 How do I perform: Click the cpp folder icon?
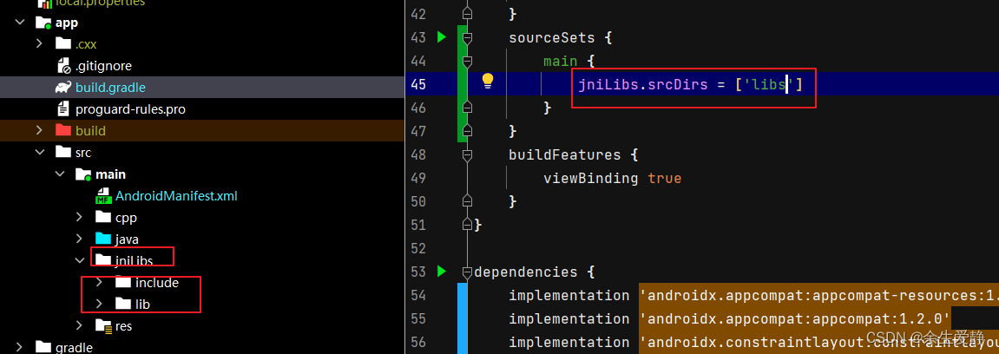coord(103,217)
